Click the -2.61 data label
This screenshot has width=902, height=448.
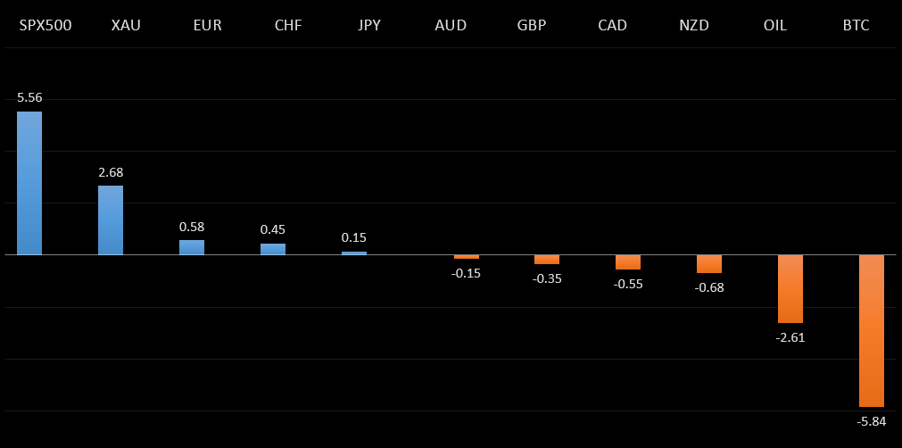[x=790, y=337]
